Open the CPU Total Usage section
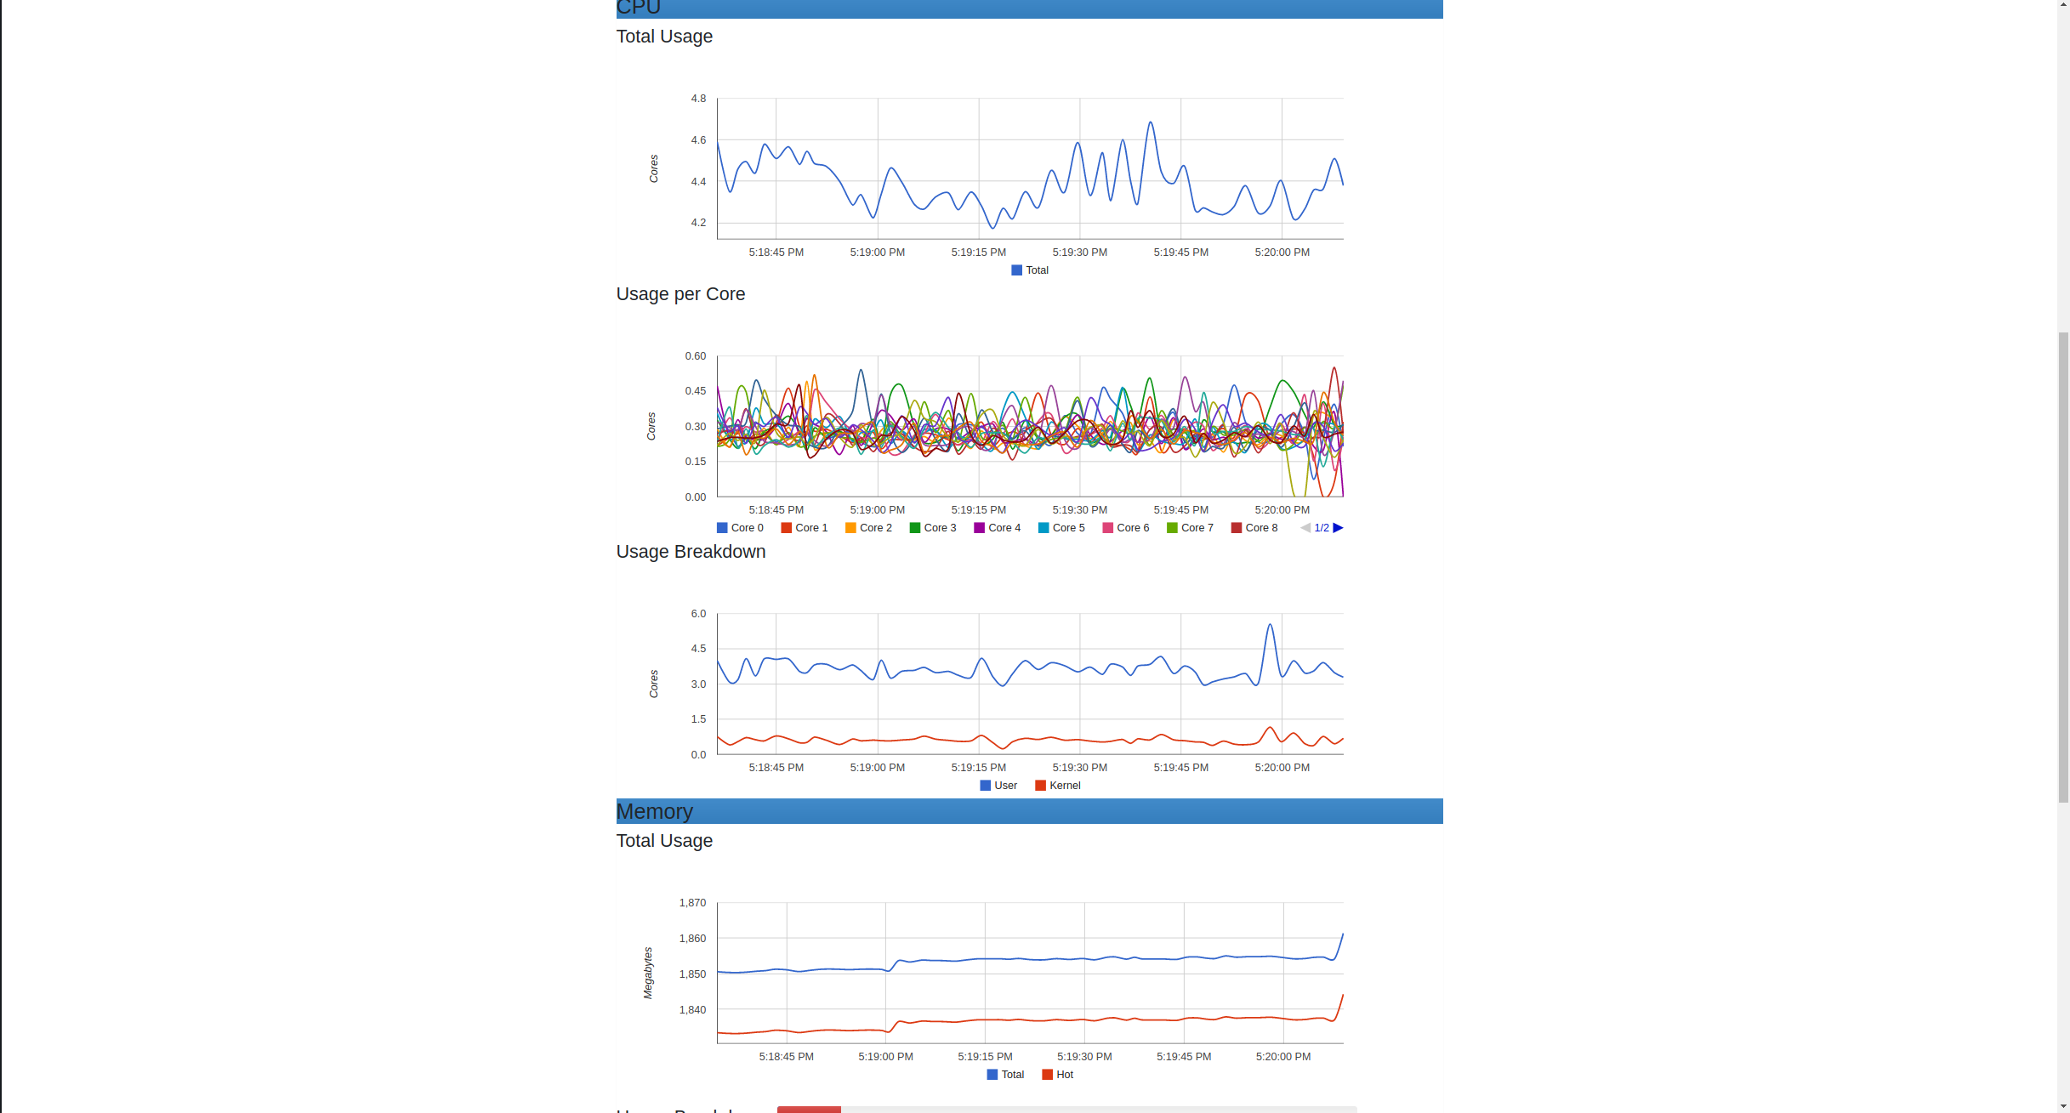 [x=665, y=36]
